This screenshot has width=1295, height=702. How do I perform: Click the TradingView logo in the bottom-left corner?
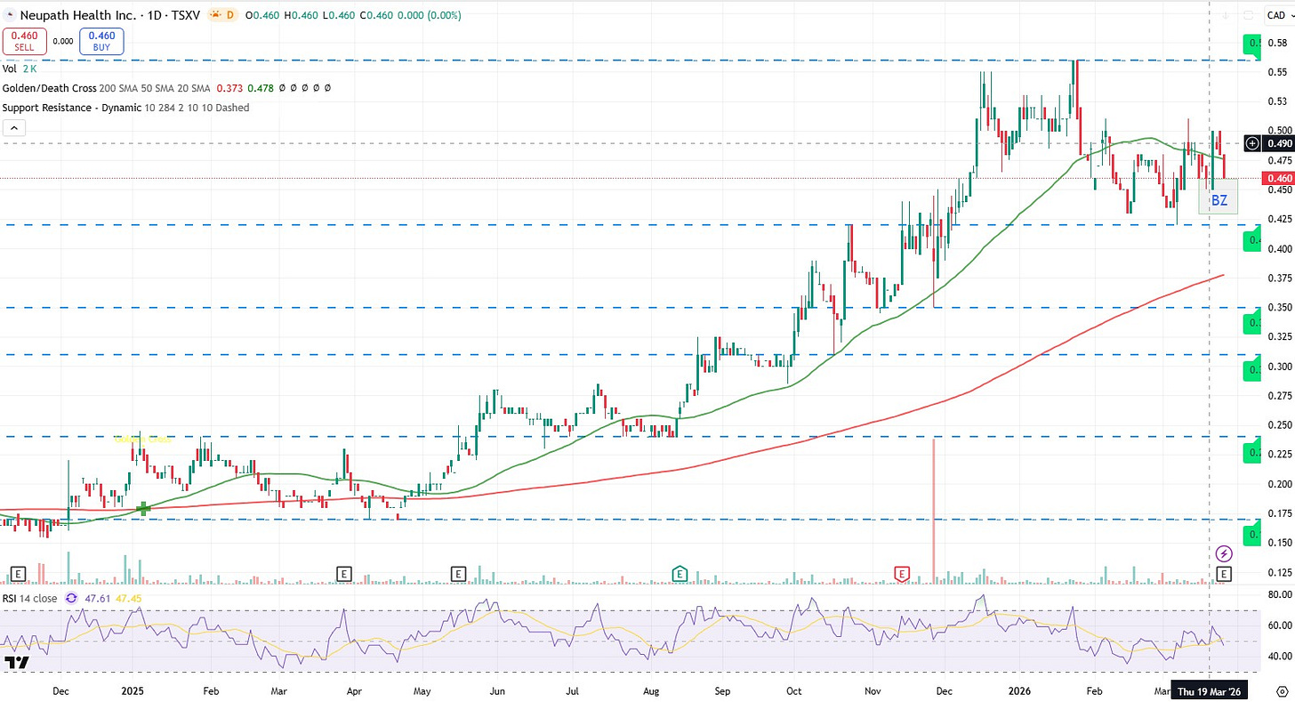tap(16, 663)
